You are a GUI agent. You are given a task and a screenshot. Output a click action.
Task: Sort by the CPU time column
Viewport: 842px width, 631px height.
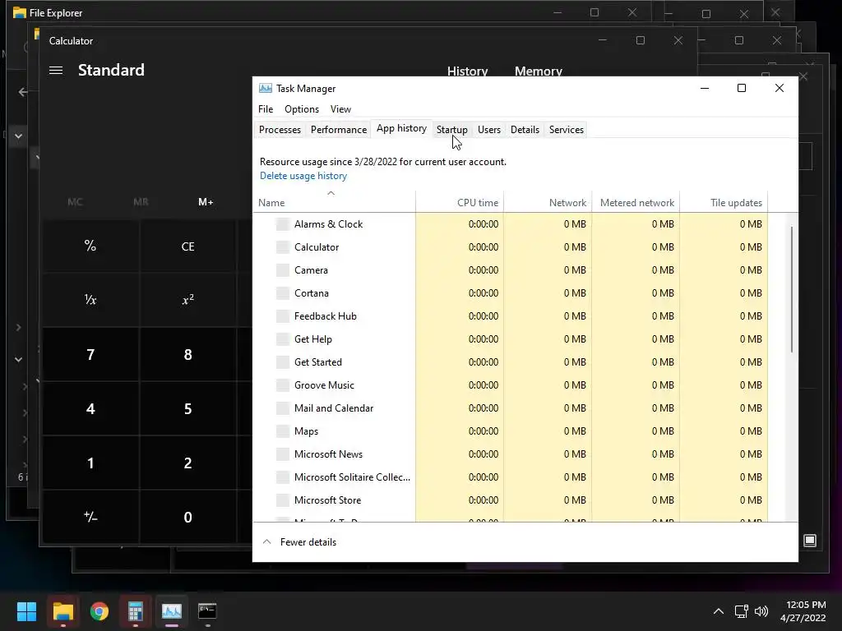[460, 202]
